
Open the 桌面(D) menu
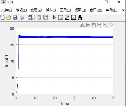(80, 10)
